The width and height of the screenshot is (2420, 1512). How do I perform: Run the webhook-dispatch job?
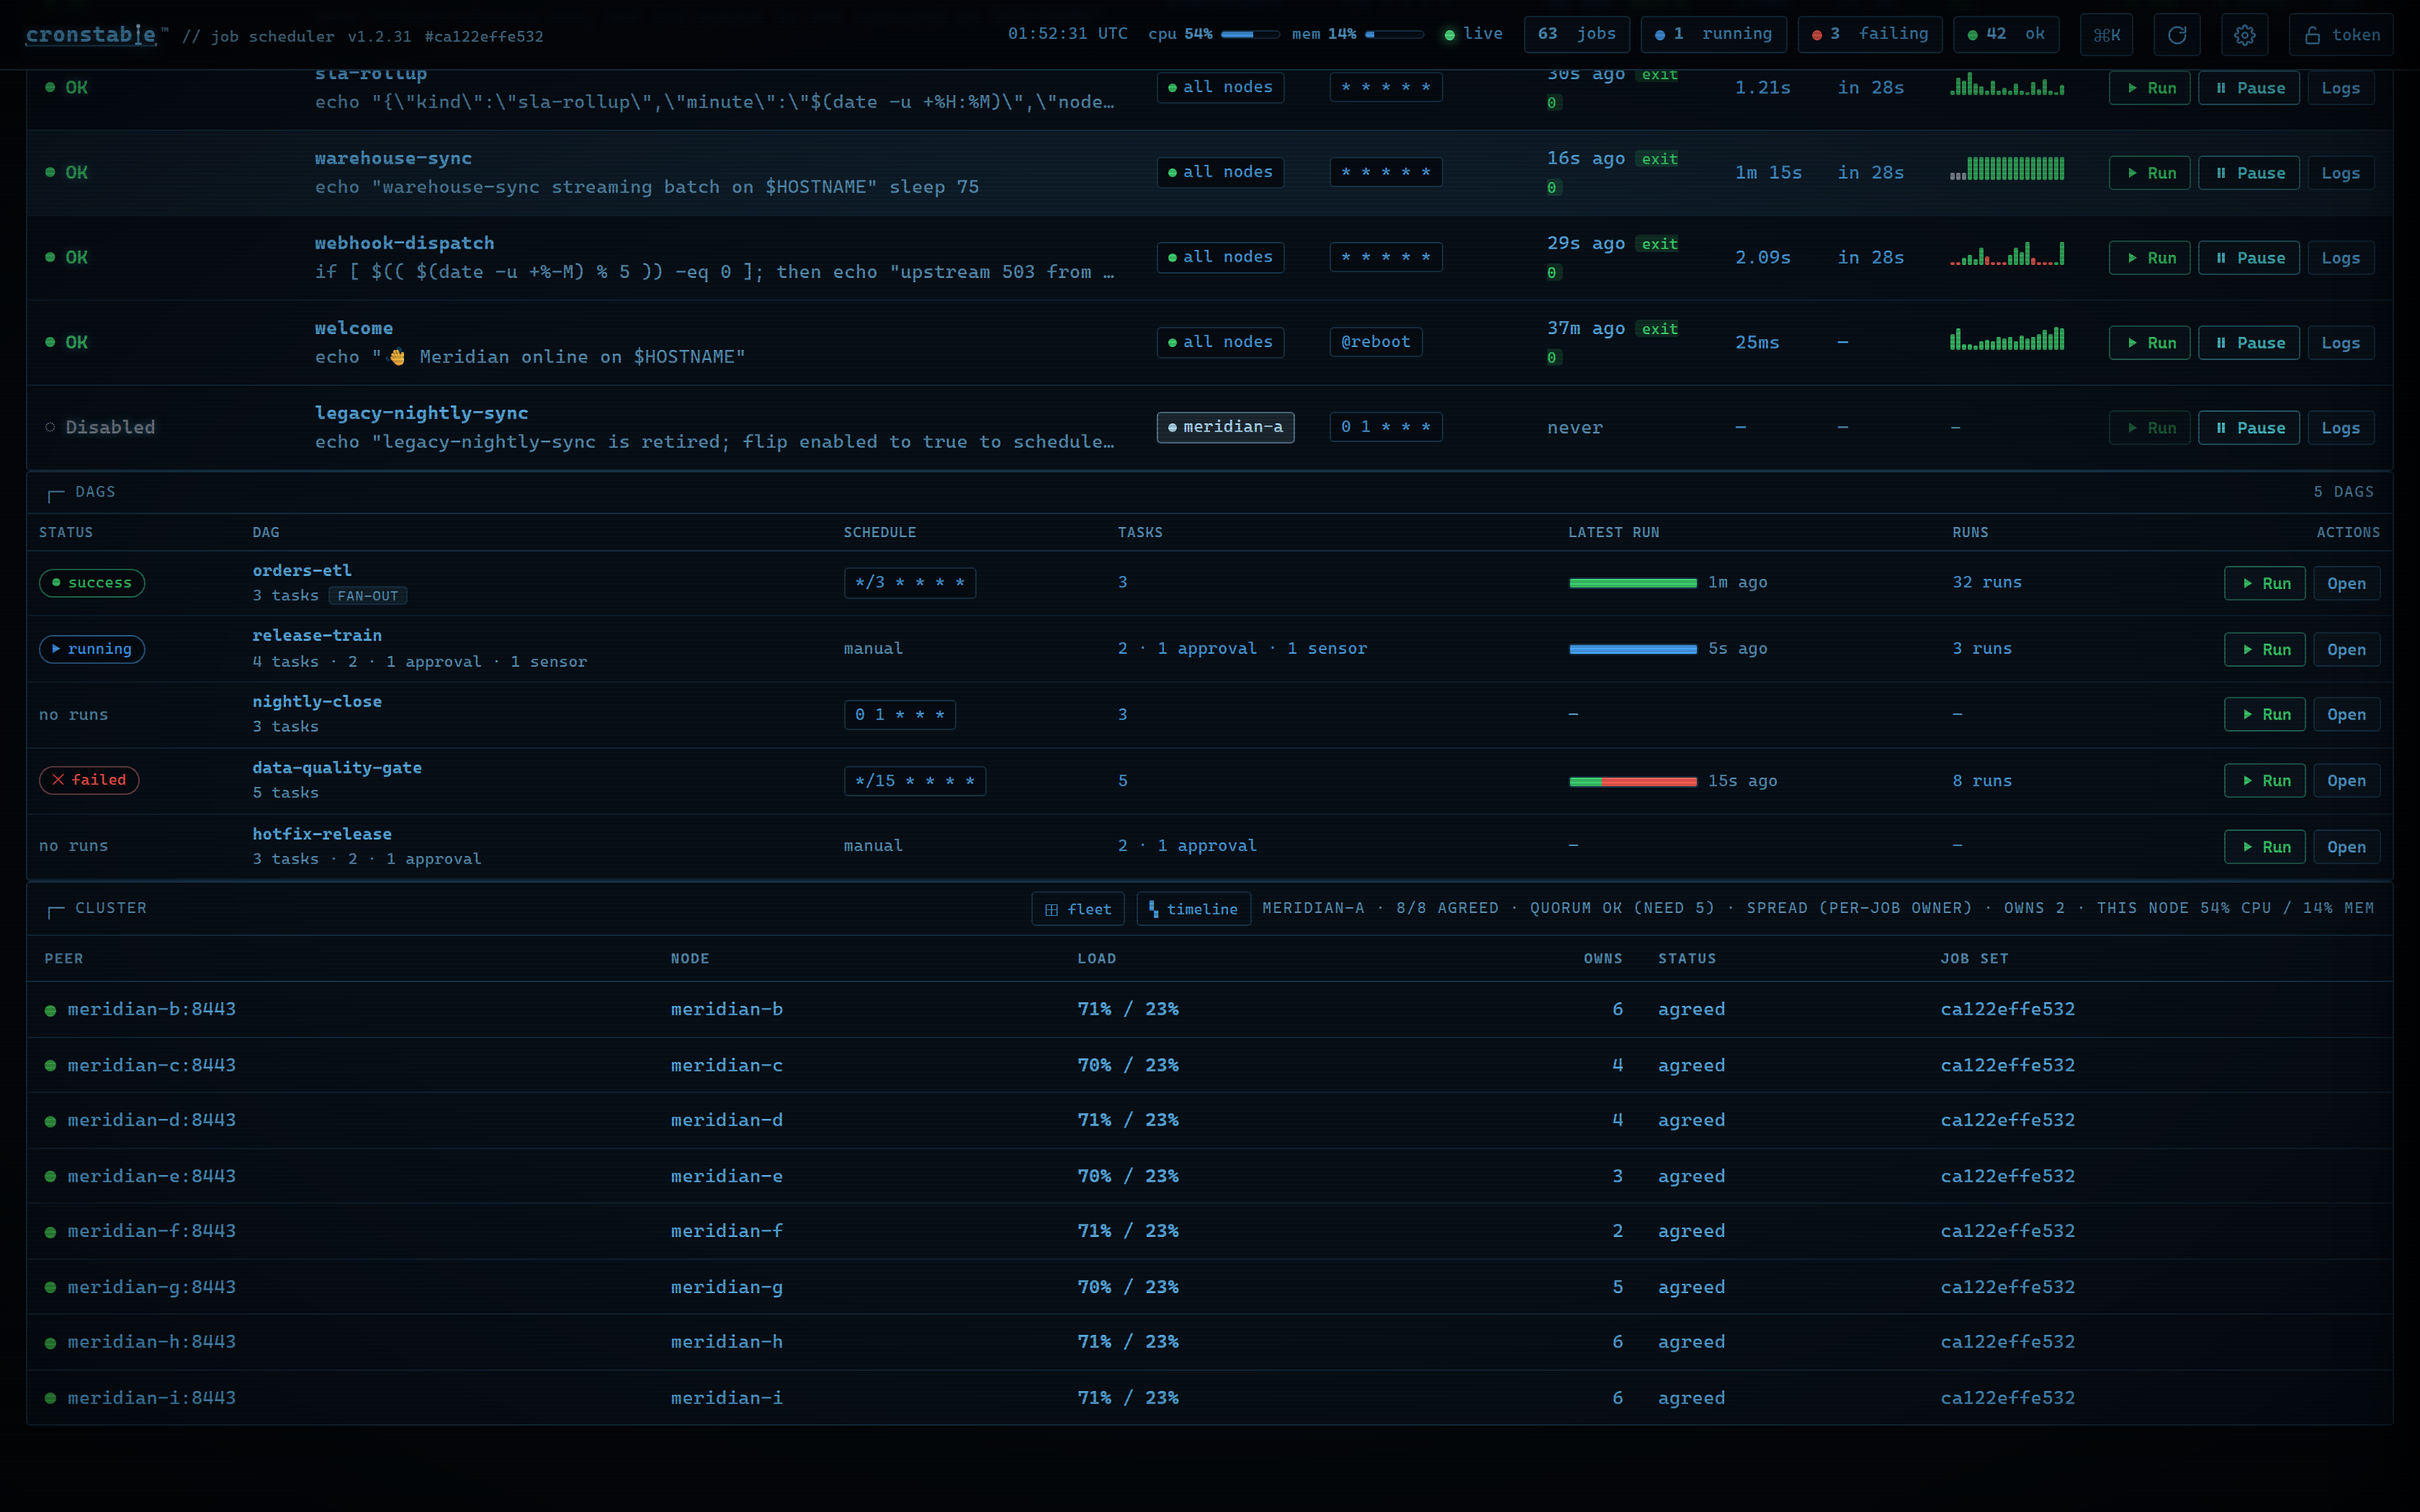click(x=2149, y=258)
